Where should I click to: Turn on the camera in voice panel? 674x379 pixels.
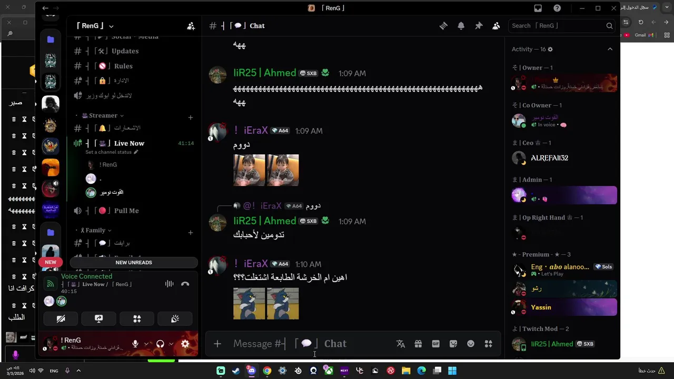pos(61,319)
